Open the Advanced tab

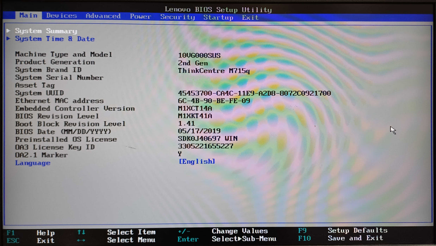[x=103, y=16]
